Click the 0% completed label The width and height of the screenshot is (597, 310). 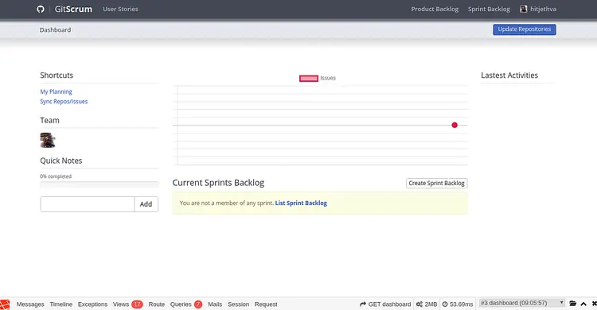pos(56,176)
